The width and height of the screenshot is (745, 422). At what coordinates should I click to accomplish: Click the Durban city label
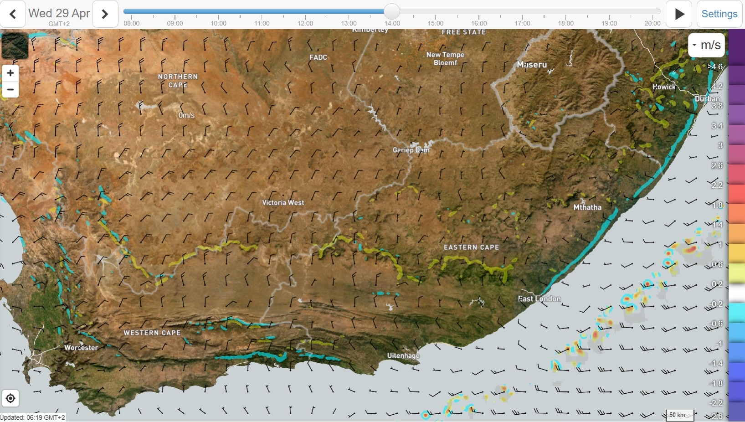pyautogui.click(x=707, y=99)
